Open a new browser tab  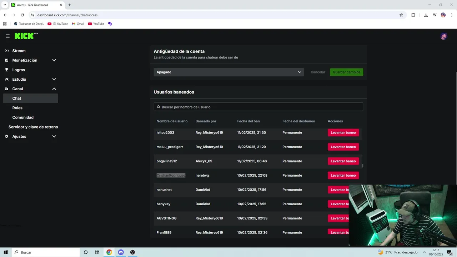pos(69,5)
